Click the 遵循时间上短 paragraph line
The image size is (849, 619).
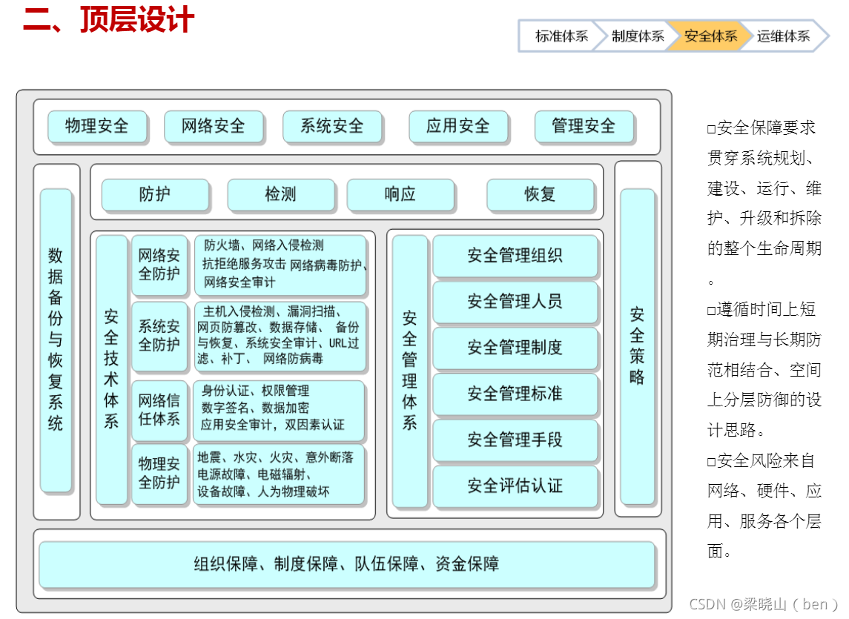pyautogui.click(x=762, y=309)
